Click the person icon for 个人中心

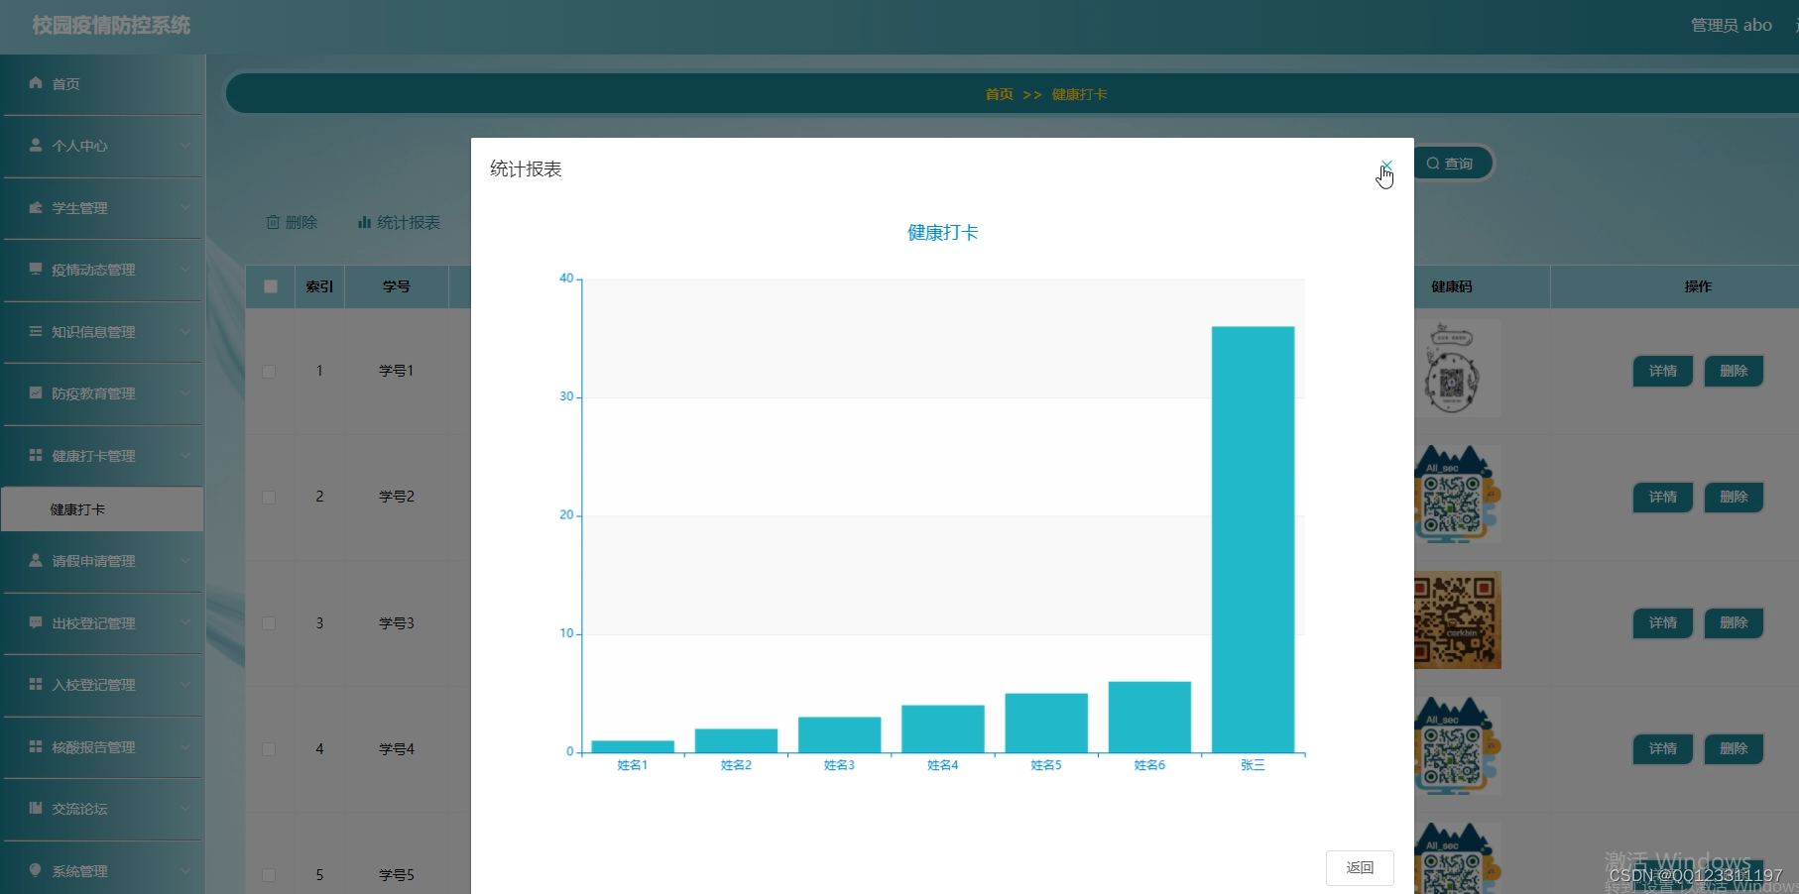36,145
